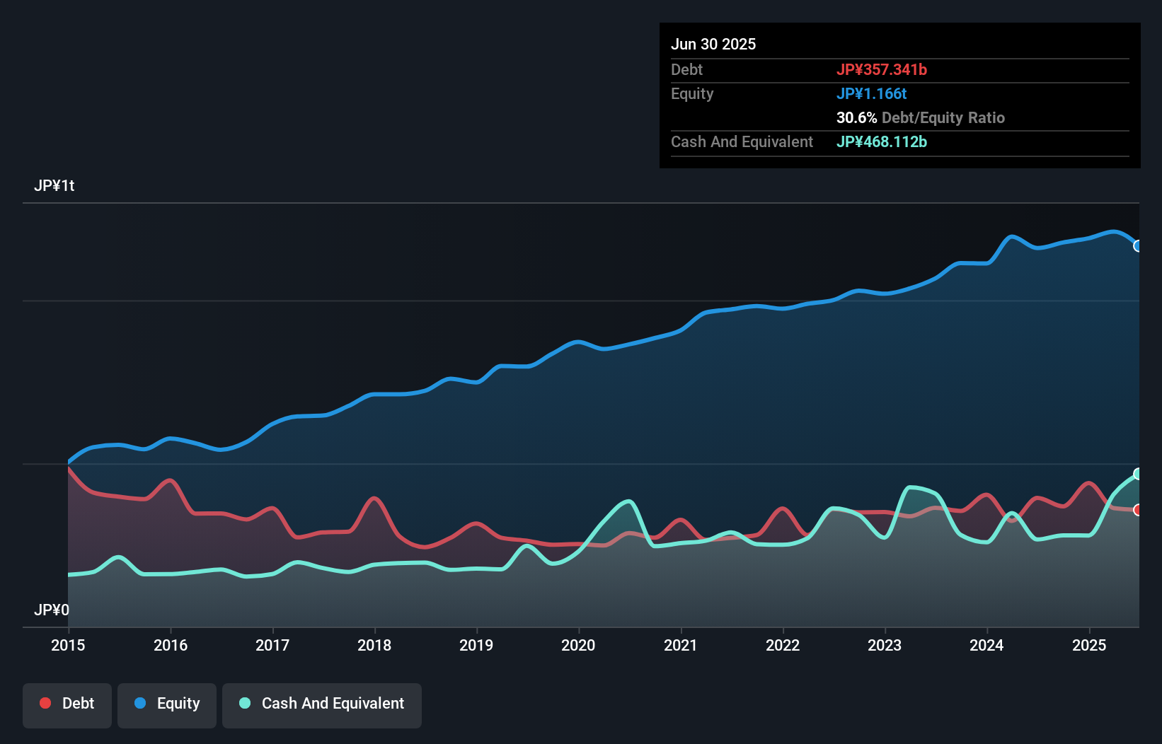The height and width of the screenshot is (744, 1162).
Task: Click the JP¥1.166t equity value in tooltip
Action: point(871,93)
